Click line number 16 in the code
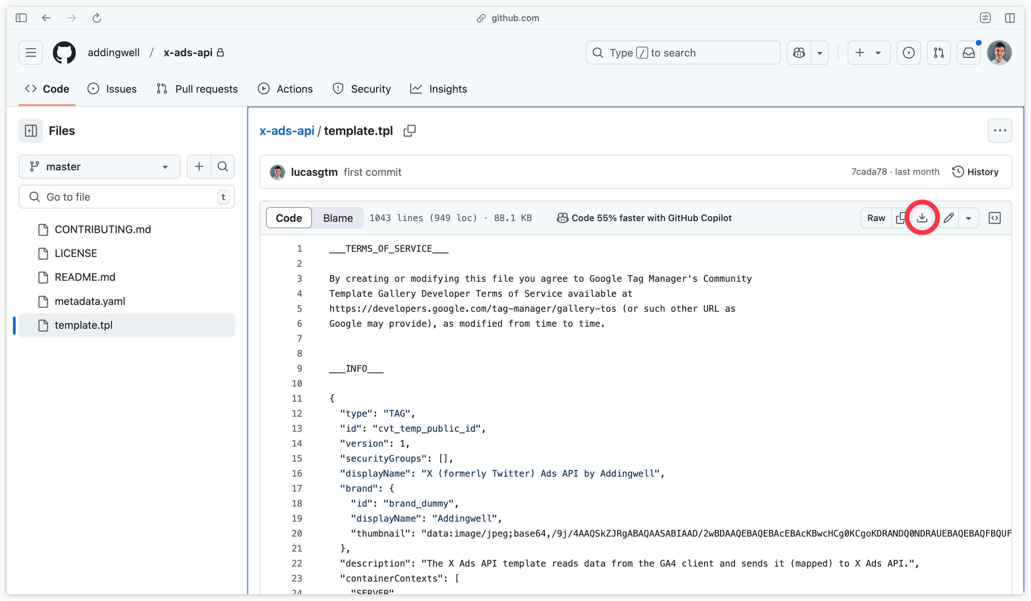The image size is (1031, 601). tap(297, 474)
